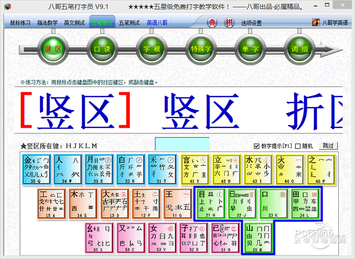Select the 火 44 O key
This screenshot has height=259, width=355.
(290, 169)
